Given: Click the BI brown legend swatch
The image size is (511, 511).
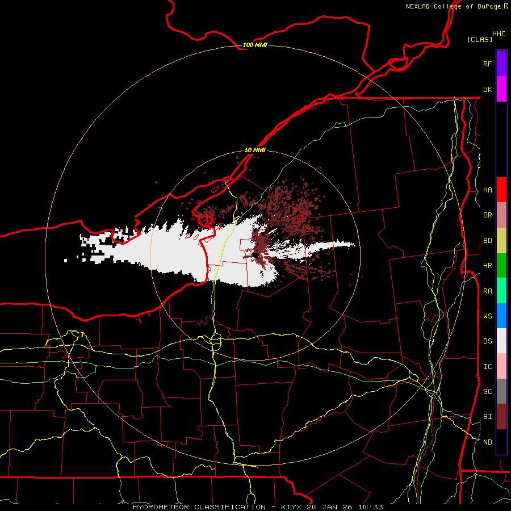Looking at the screenshot, I should (501, 417).
